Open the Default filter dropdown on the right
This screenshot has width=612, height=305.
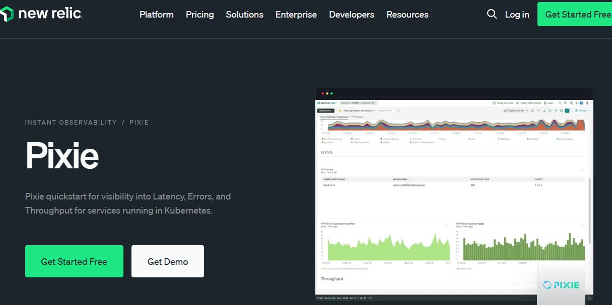click(x=581, y=111)
